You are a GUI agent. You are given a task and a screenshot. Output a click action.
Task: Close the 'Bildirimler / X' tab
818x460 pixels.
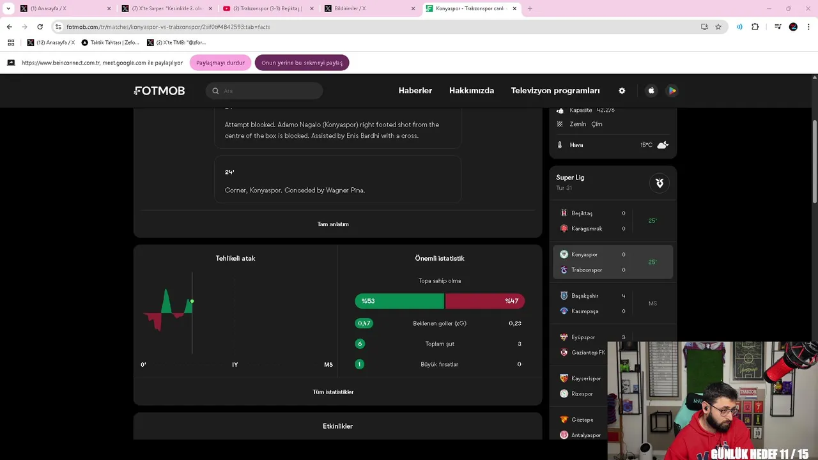(413, 8)
